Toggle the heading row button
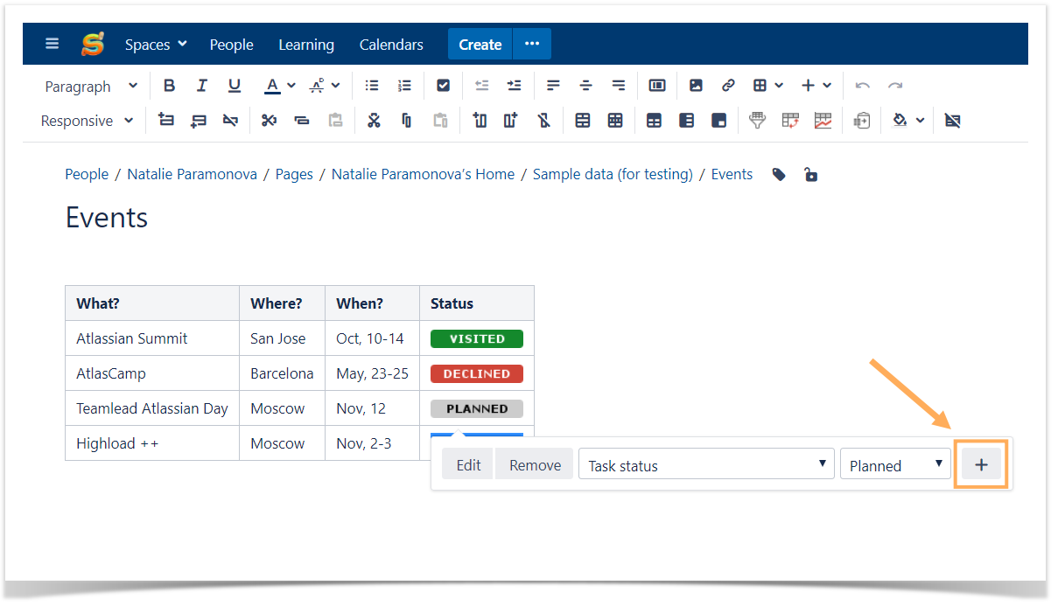Image resolution: width=1058 pixels, height=606 pixels. (654, 121)
